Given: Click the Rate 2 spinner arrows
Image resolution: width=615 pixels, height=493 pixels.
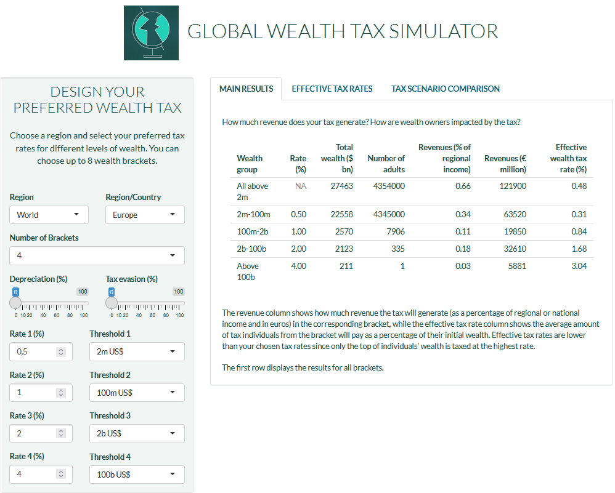Looking at the screenshot, I should coord(60,393).
